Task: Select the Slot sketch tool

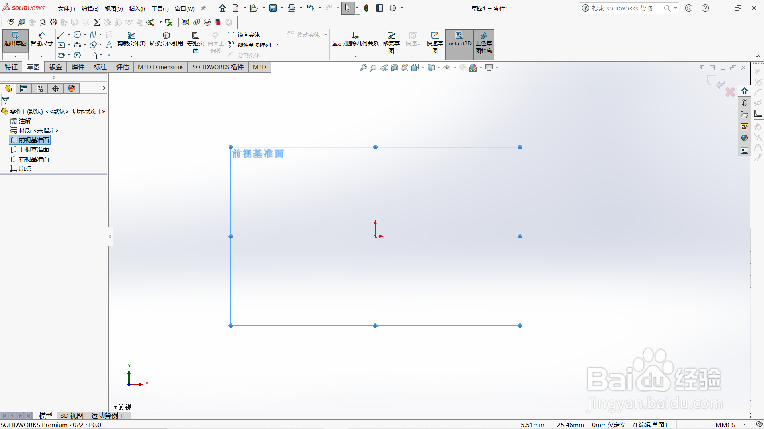Action: tap(61, 55)
